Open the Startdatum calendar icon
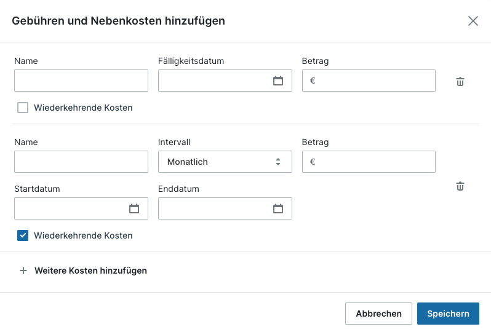 134,208
